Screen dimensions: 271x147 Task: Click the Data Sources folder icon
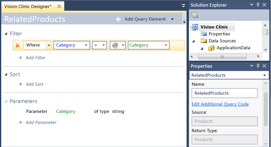[x=204, y=41]
